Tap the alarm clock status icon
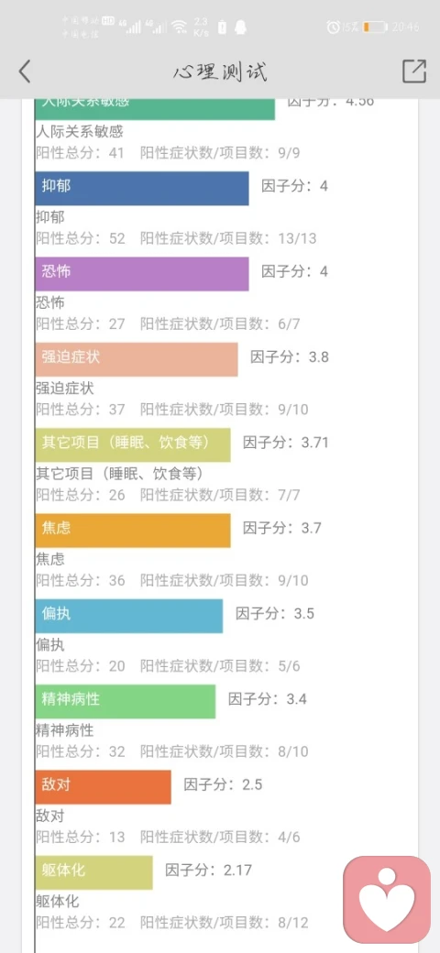Screen dimensions: 440x953 click(x=333, y=27)
